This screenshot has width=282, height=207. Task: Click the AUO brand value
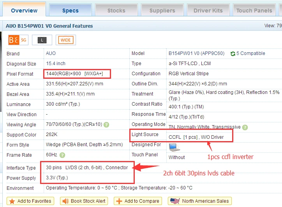51,53
